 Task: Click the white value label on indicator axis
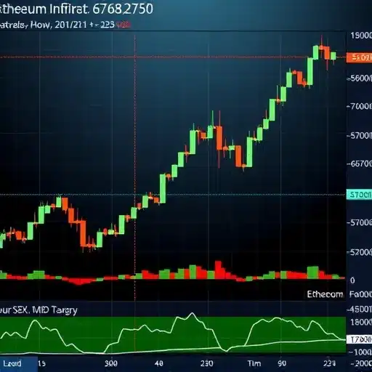coord(360,339)
